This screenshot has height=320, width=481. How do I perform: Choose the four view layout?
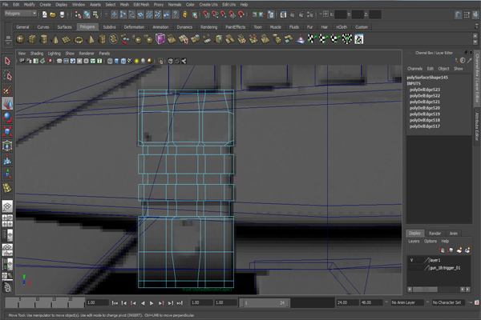[7, 221]
